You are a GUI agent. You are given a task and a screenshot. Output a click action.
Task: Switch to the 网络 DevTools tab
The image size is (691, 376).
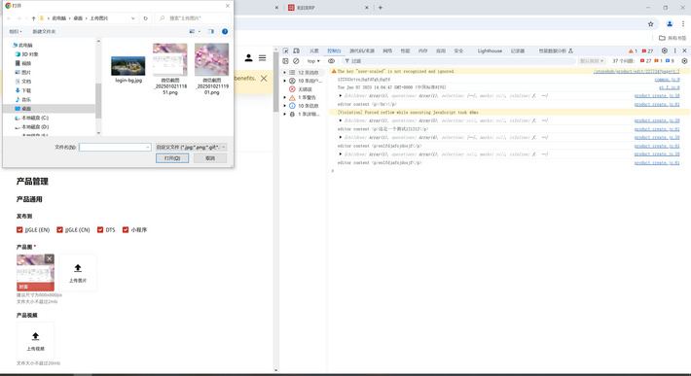click(x=387, y=51)
